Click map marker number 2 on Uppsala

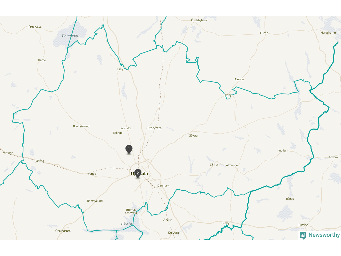(138, 174)
